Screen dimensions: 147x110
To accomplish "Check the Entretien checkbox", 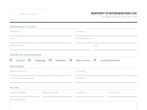I will pyautogui.click(x=11, y=60).
